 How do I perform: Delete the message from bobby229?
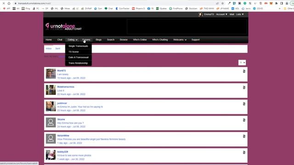coord(244,153)
